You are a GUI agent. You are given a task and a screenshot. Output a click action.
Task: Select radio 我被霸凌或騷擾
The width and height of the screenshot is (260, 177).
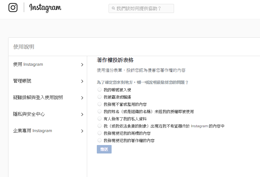point(100,97)
